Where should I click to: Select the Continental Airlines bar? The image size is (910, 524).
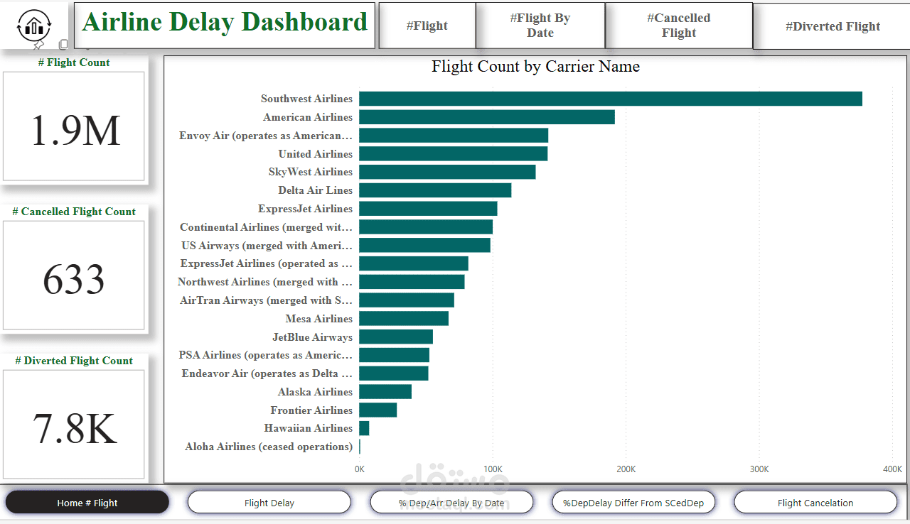426,227
